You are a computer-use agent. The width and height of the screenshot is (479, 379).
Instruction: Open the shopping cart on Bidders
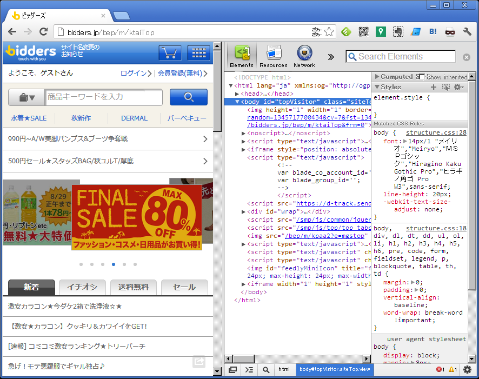point(170,53)
